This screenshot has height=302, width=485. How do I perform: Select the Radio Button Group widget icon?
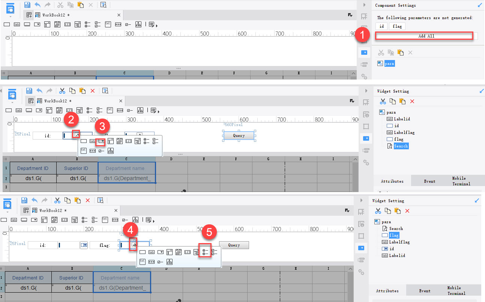point(87,24)
